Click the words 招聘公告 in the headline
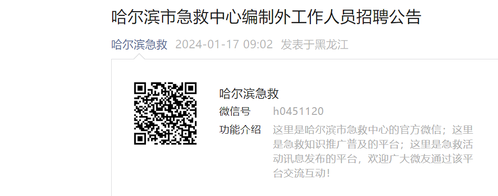Screen dimensions: 498x196 coord(387,16)
